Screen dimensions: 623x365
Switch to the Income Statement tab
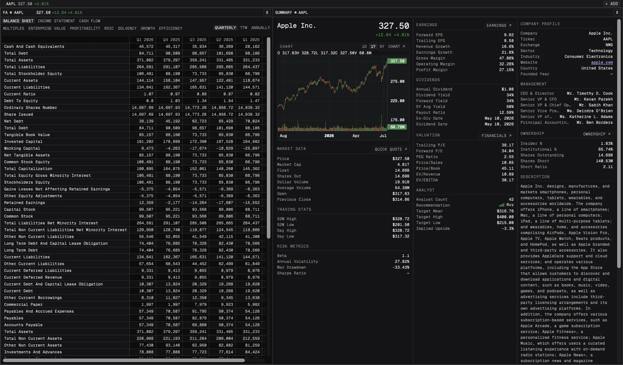click(x=56, y=21)
